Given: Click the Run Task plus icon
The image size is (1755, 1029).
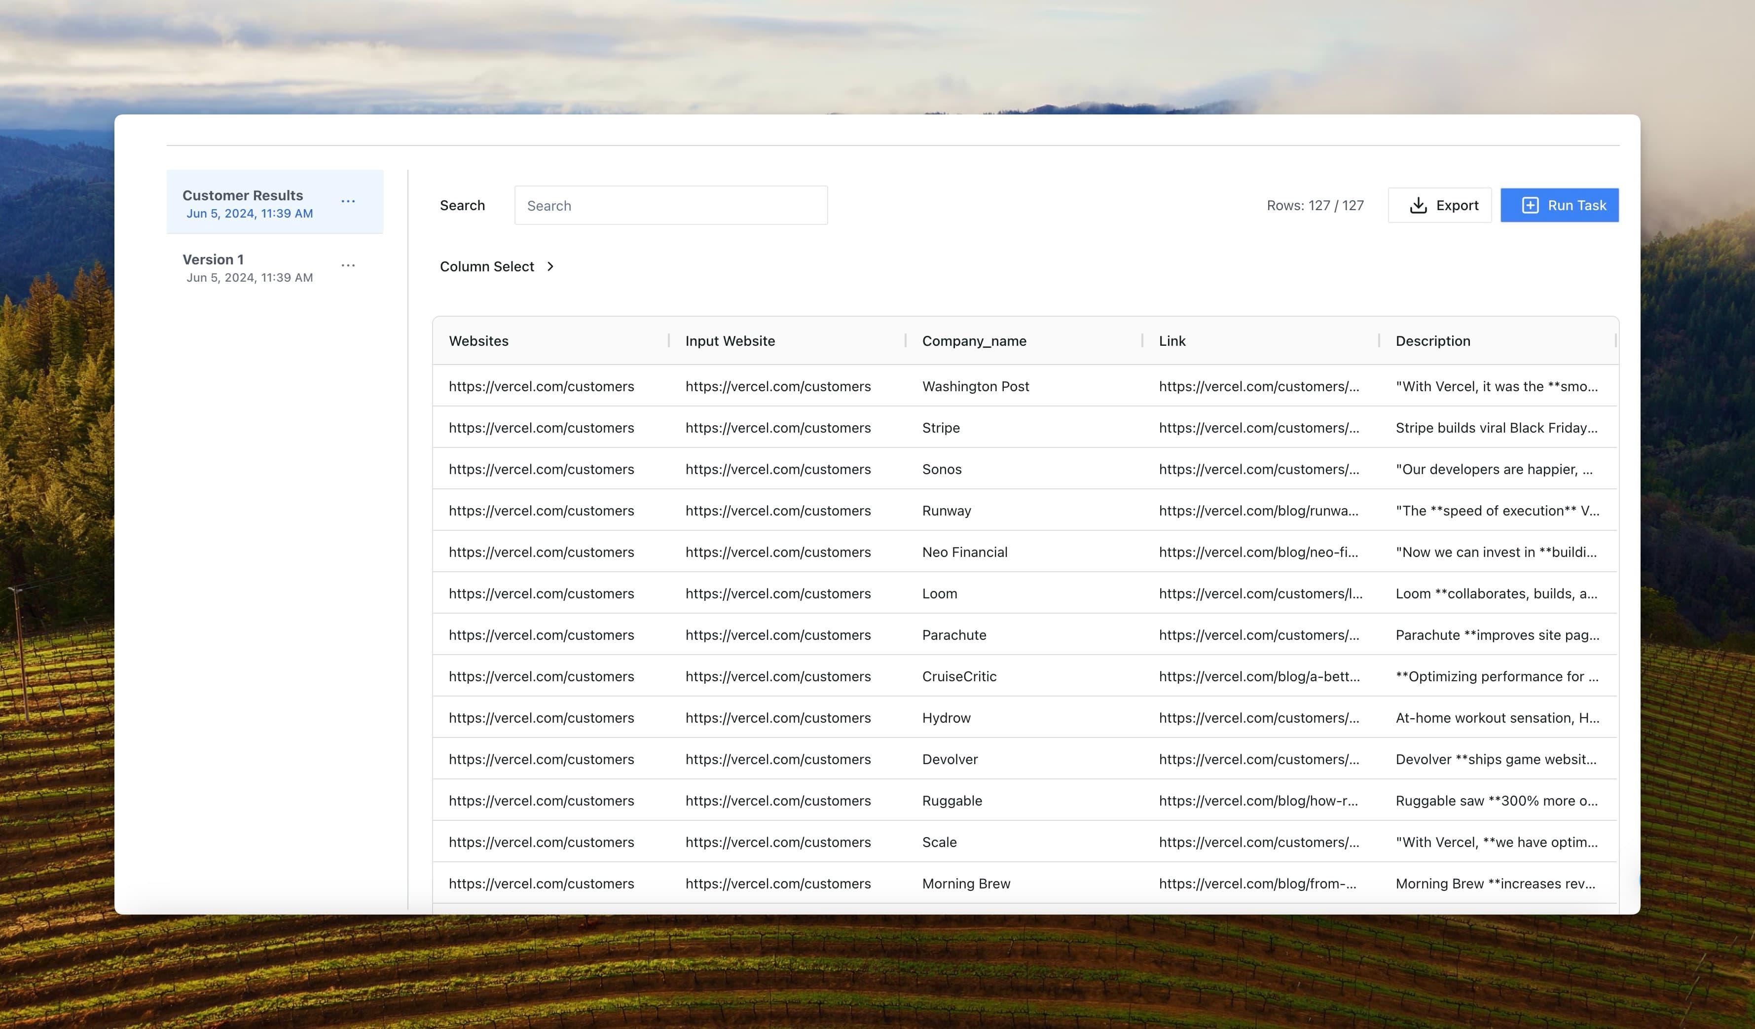Looking at the screenshot, I should [x=1530, y=206].
